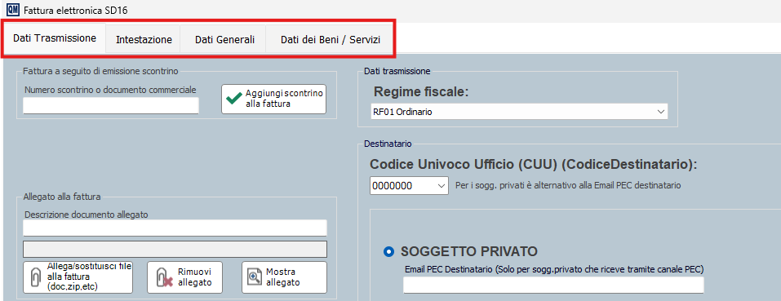Expand the Regime fiscale dropdown arrow

click(661, 112)
